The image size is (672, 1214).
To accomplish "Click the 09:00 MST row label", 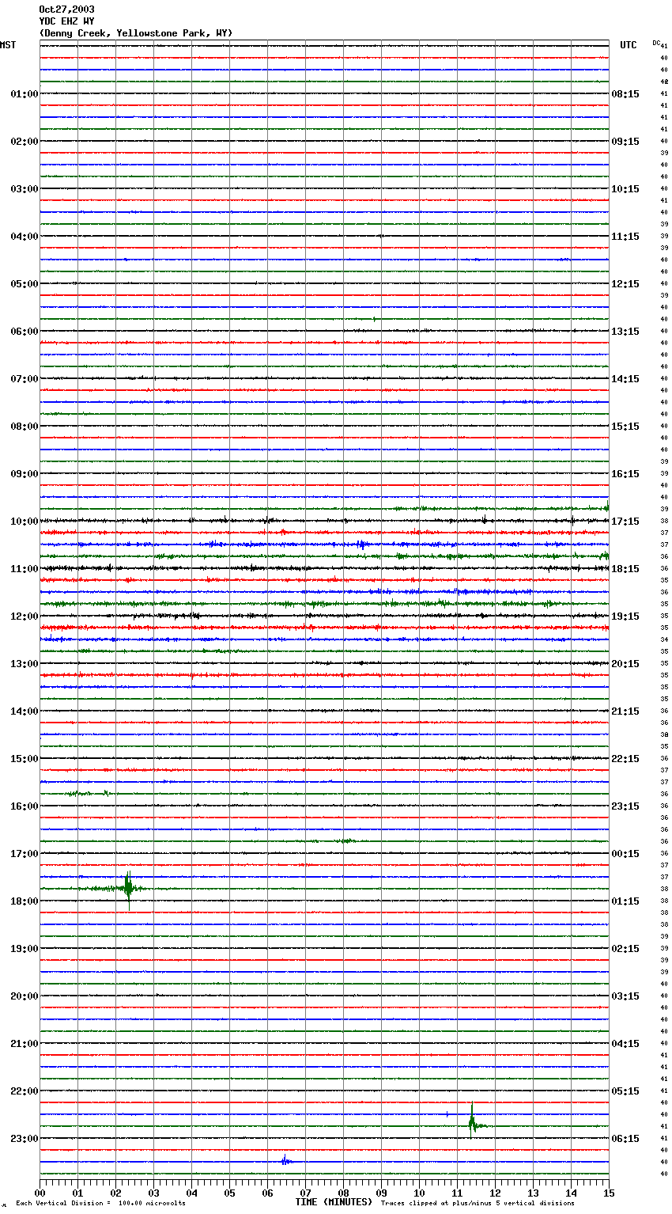I will click(25, 474).
